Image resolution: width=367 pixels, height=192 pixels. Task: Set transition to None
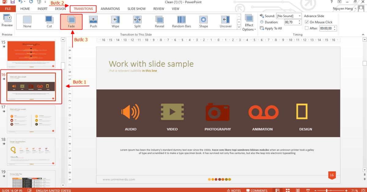click(x=27, y=21)
